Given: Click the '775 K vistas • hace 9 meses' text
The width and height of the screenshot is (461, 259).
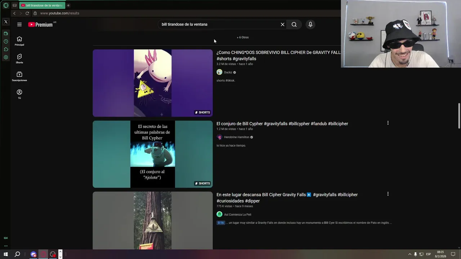Looking at the screenshot, I should 235,206.
